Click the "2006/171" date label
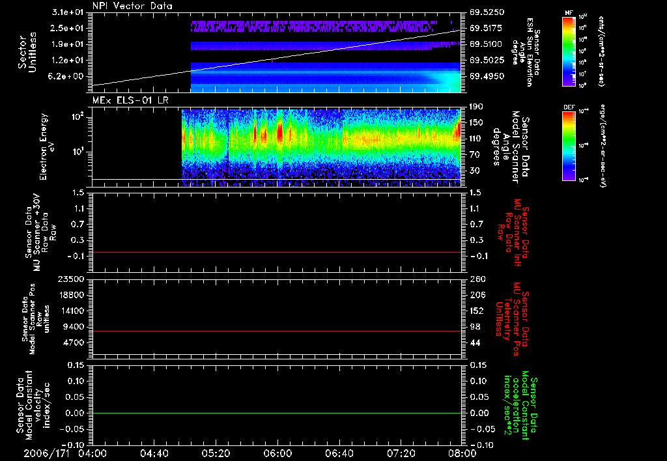 46,453
